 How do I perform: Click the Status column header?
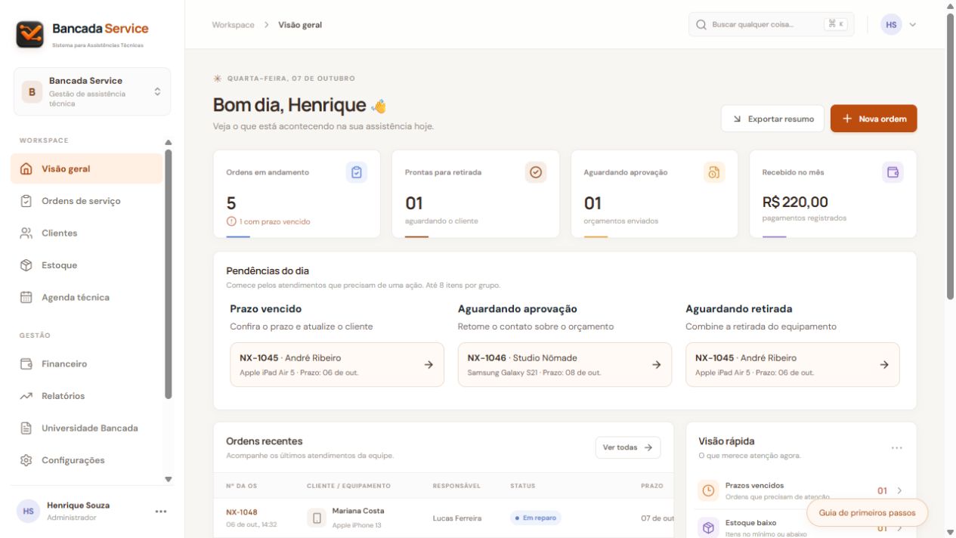click(x=522, y=486)
